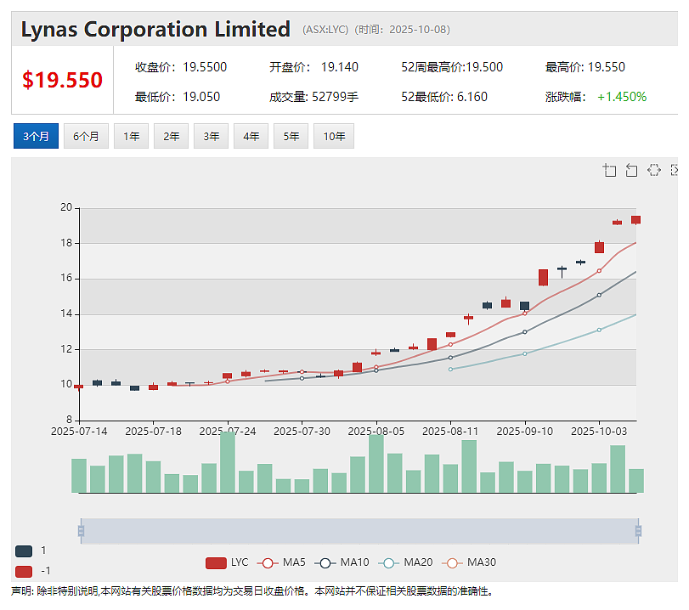Click the red $19.550 price figure

(62, 80)
